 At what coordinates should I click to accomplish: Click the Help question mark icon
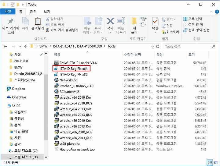[x=217, y=12]
